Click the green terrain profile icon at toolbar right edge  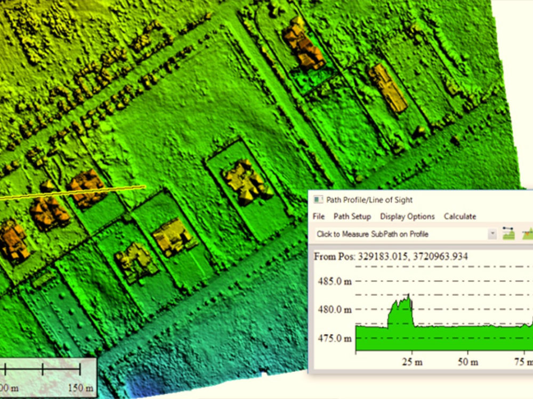[528, 234]
